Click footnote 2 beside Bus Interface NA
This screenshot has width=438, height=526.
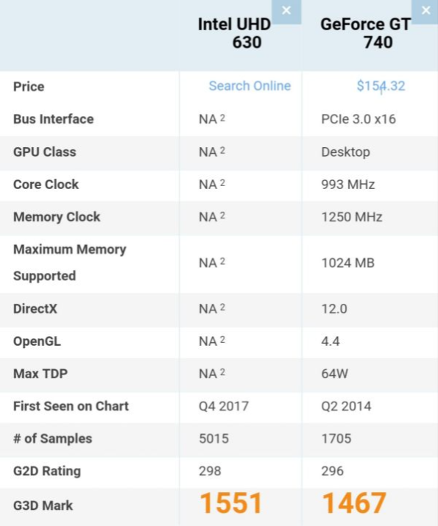pos(222,118)
